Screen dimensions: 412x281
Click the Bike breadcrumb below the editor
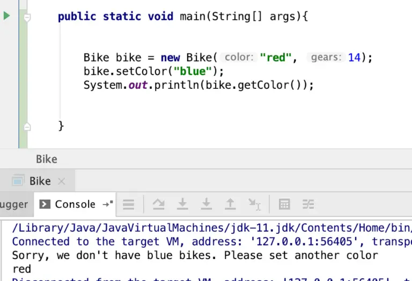47,159
